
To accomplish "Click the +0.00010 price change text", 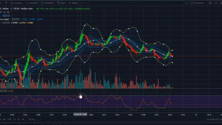I will [x=82, y=9].
